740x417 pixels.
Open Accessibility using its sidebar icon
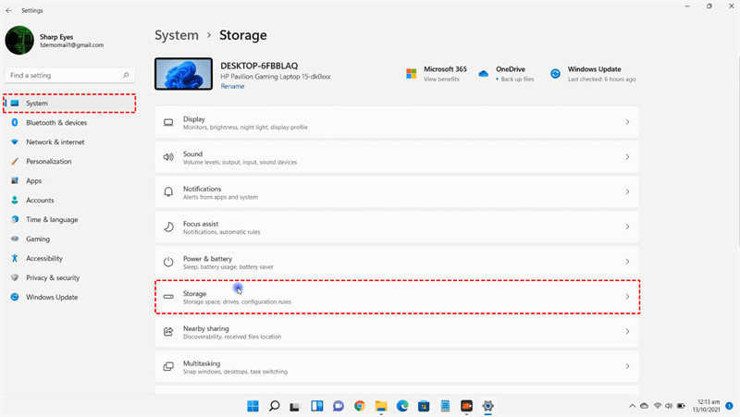15,258
